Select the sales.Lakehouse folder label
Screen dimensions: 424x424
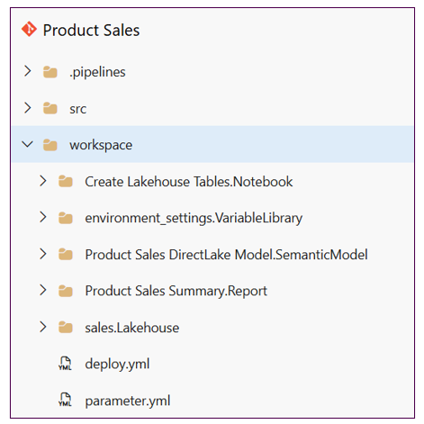coord(132,328)
